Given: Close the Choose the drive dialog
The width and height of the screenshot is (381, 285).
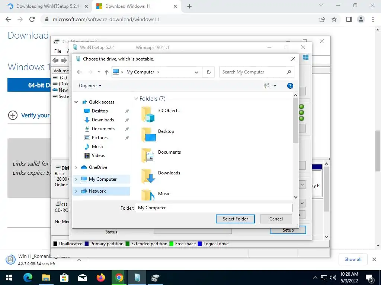Looking at the screenshot, I should coord(293,59).
